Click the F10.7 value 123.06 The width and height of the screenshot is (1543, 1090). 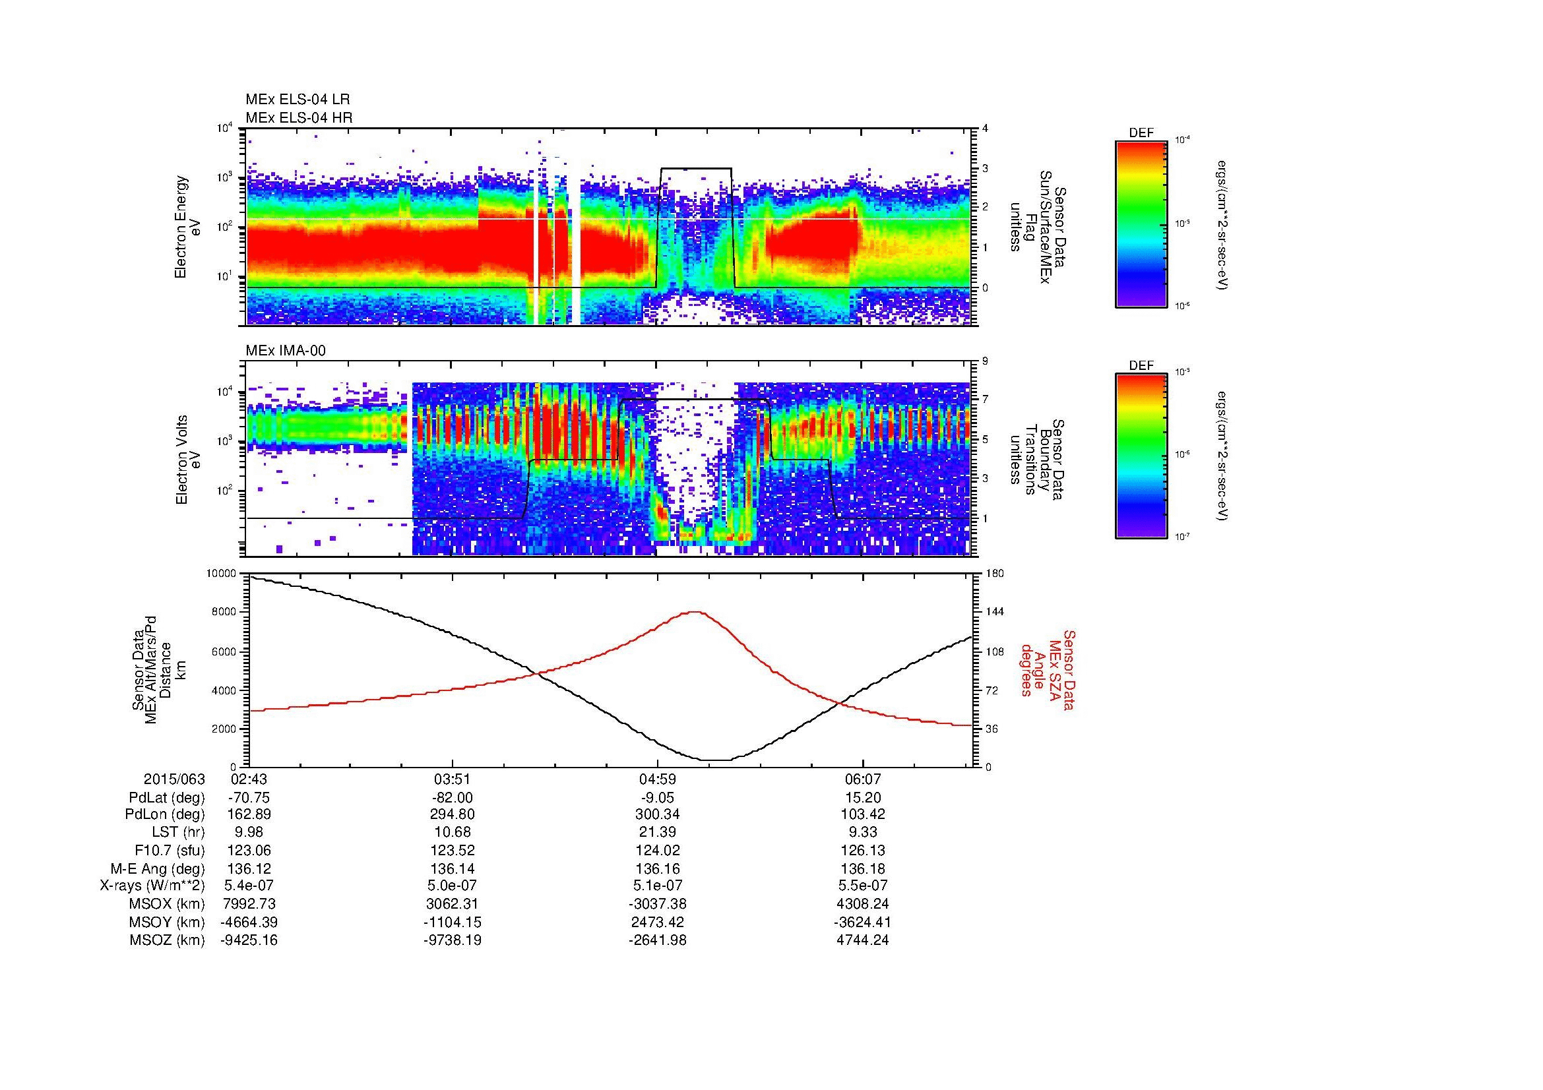click(x=249, y=851)
